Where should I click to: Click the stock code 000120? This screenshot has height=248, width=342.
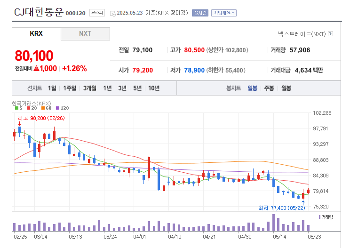tap(75, 13)
